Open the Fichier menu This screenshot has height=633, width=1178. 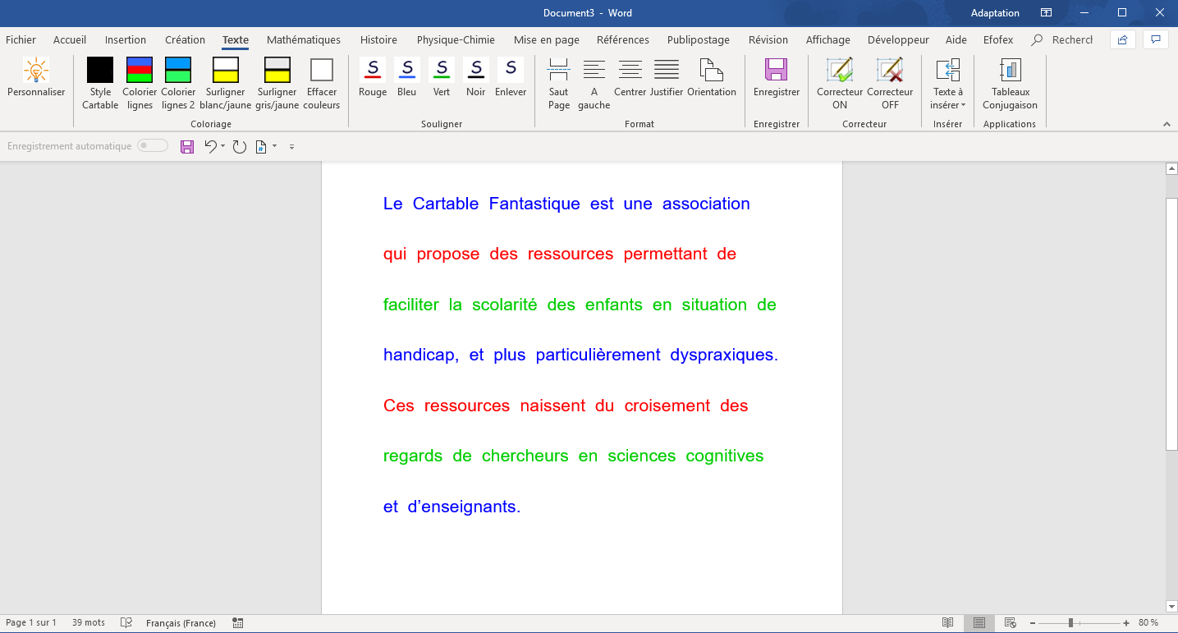click(21, 39)
